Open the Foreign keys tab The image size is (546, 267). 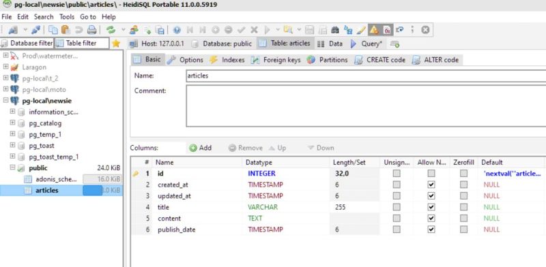276,60
